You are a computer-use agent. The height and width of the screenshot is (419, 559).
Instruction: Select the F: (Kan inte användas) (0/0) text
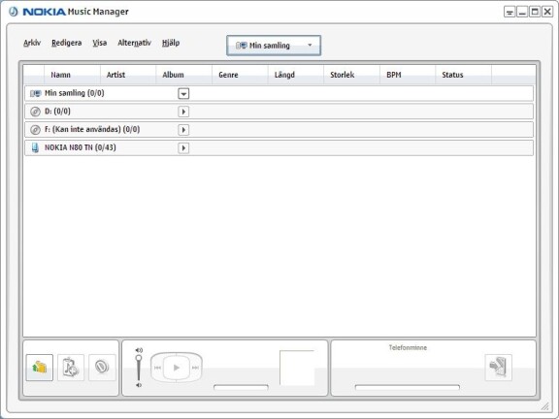92,129
